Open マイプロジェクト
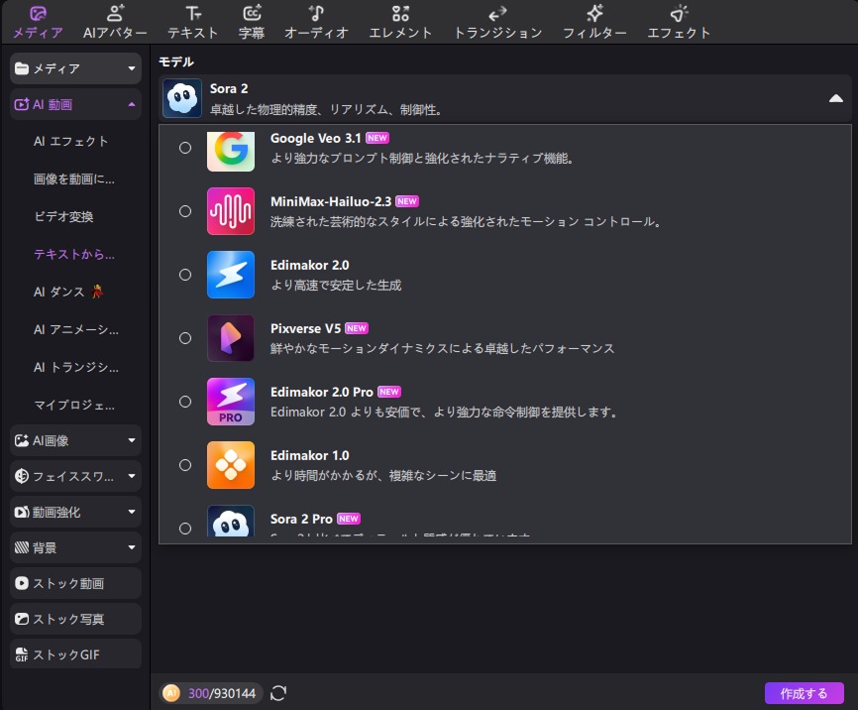858x710 pixels. pyautogui.click(x=75, y=405)
